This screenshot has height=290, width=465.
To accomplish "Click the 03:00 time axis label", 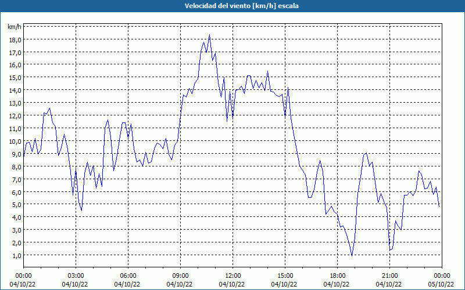I will (76, 276).
